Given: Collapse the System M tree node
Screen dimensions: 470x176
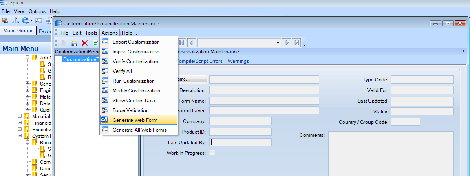Looking at the screenshot, I should (x=20, y=136).
